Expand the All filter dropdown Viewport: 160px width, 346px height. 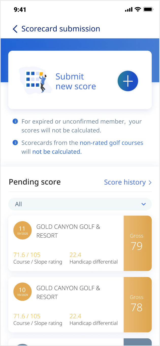[80, 204]
